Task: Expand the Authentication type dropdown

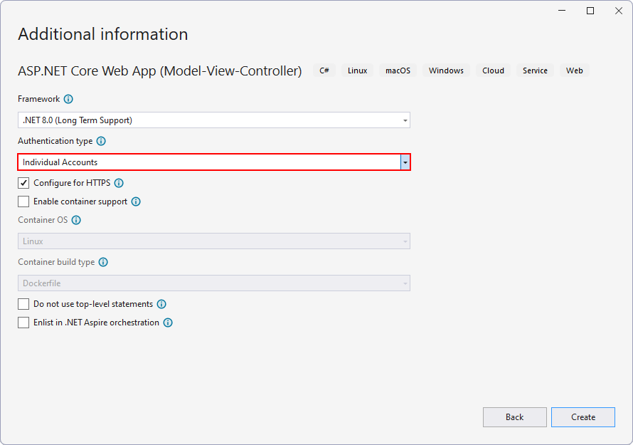Action: pyautogui.click(x=404, y=162)
